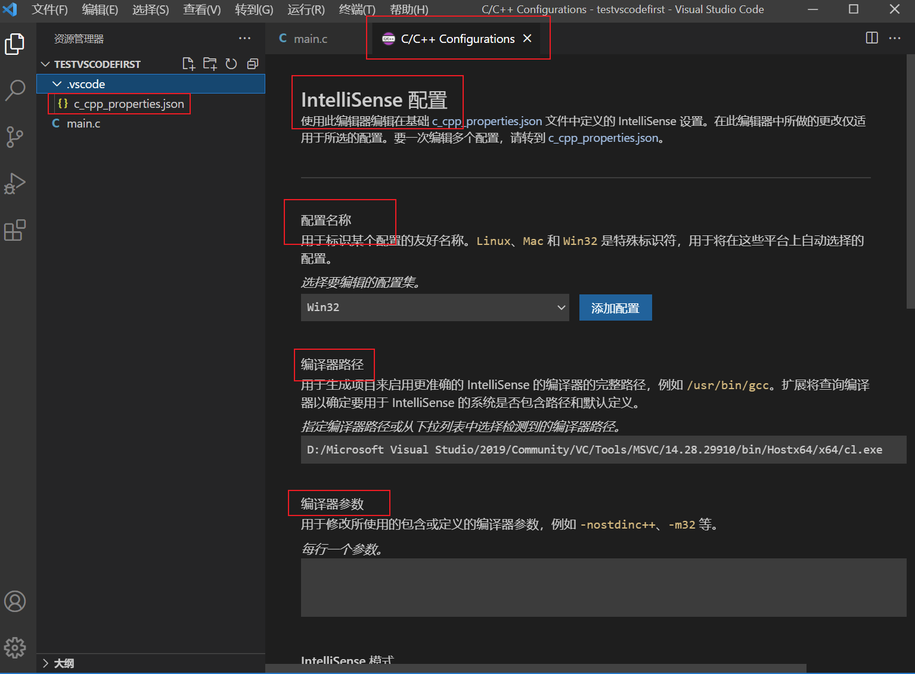Click the New Folder icon in explorer

click(210, 64)
